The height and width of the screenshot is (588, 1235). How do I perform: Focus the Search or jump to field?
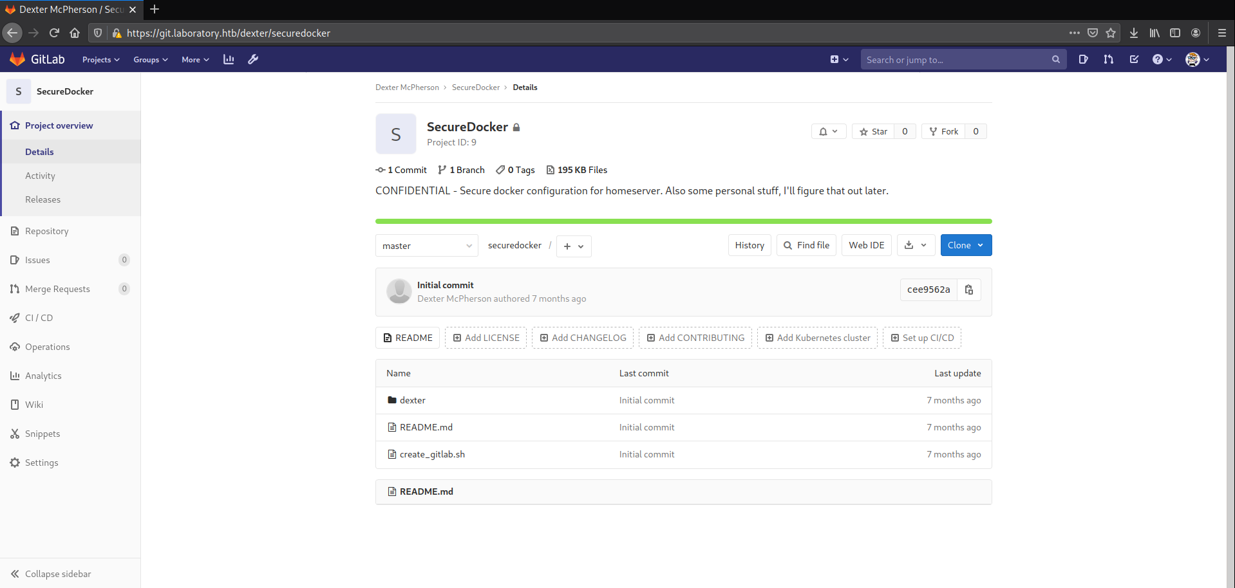point(956,59)
